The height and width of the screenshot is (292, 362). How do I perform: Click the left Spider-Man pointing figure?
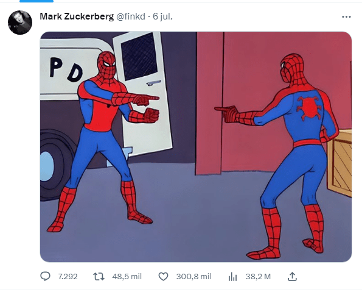(103, 141)
